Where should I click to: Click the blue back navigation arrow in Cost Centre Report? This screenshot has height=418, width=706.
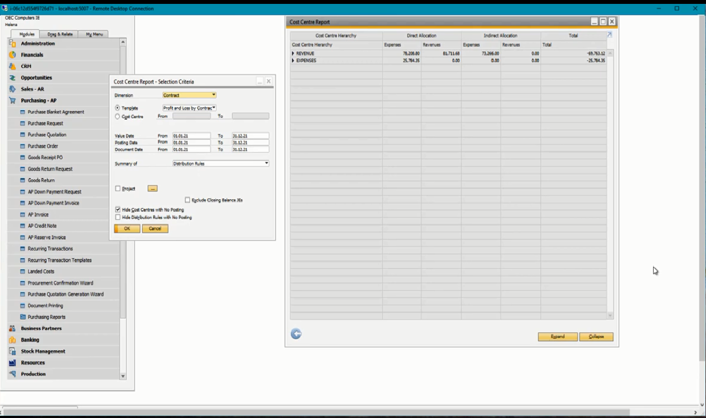click(x=296, y=334)
